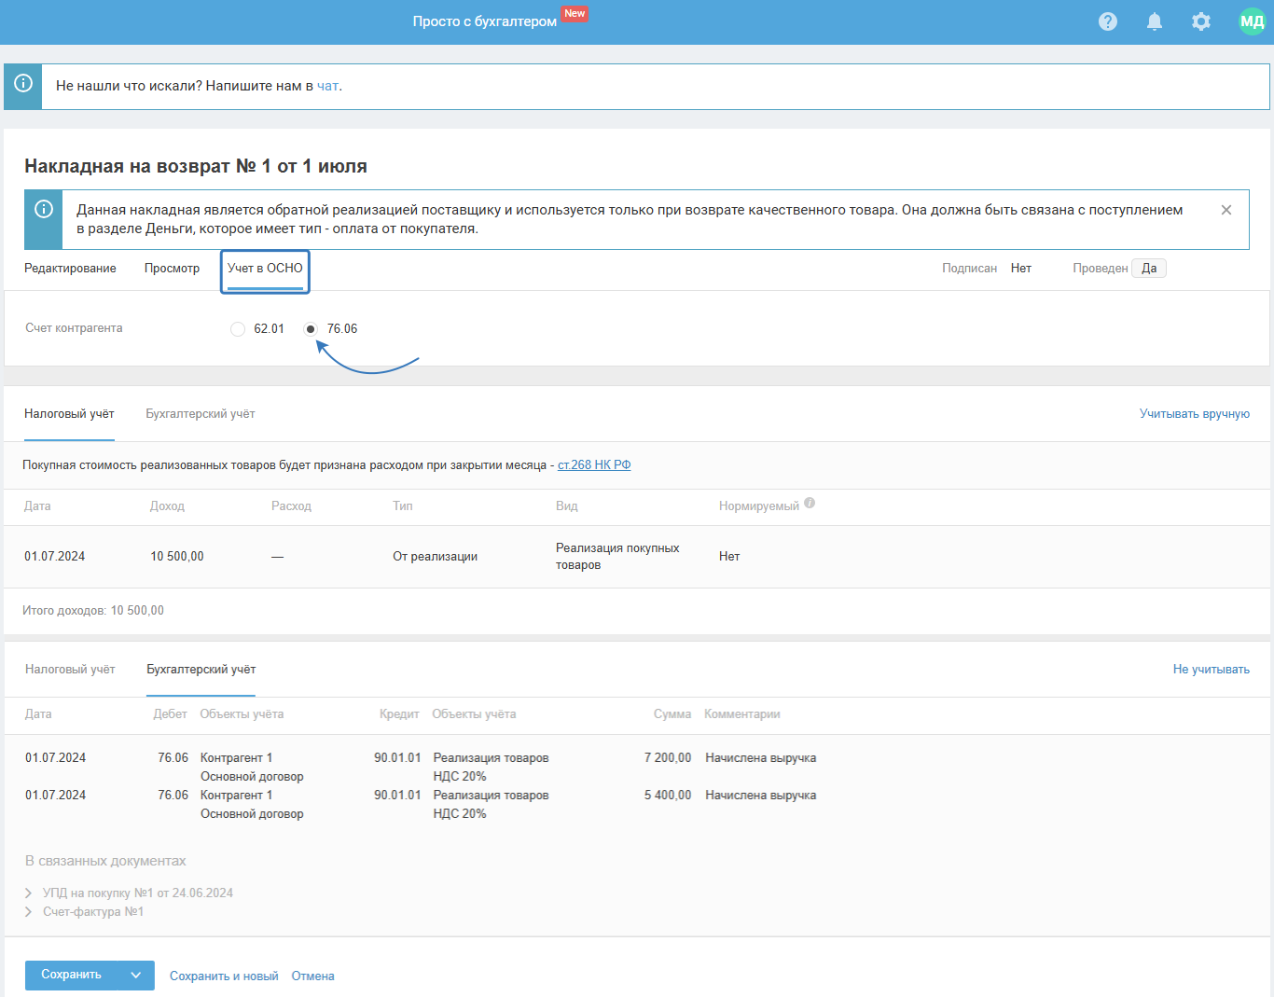Open the ст.268 НК РФ link
This screenshot has width=1274, height=997.
[594, 465]
